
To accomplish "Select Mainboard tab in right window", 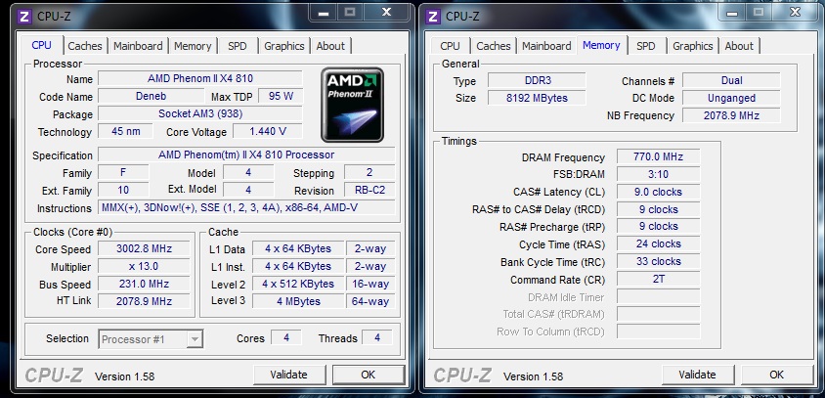I will (546, 46).
